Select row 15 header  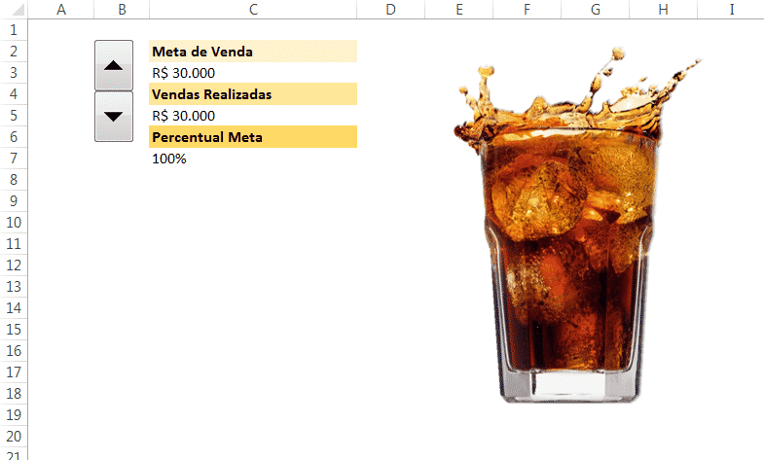(x=14, y=330)
